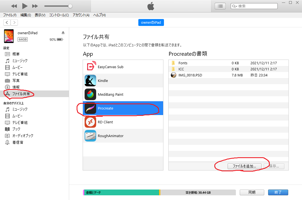Click the 同期 sync button

tap(252, 192)
